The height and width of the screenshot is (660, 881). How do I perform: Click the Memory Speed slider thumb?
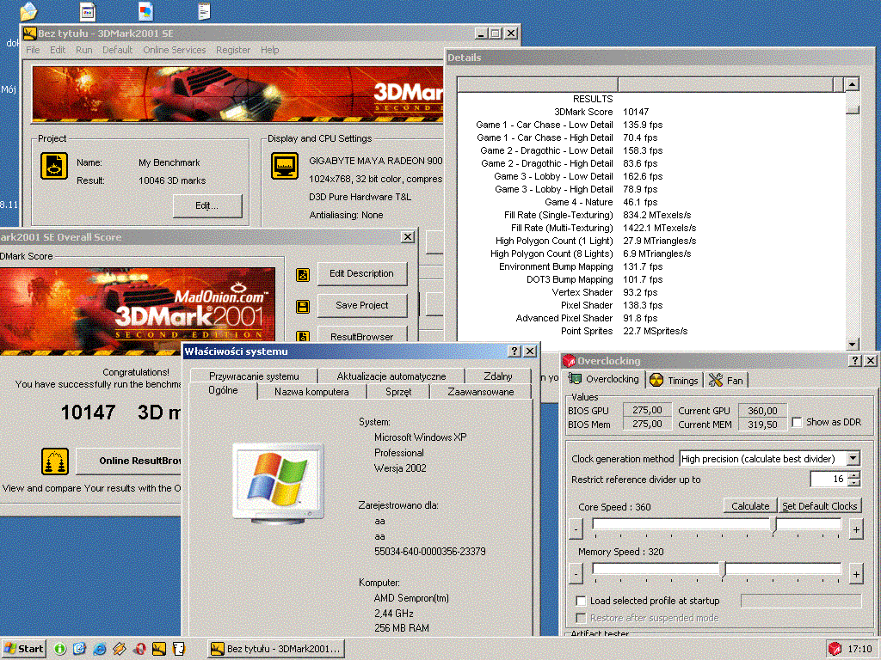pyautogui.click(x=723, y=571)
